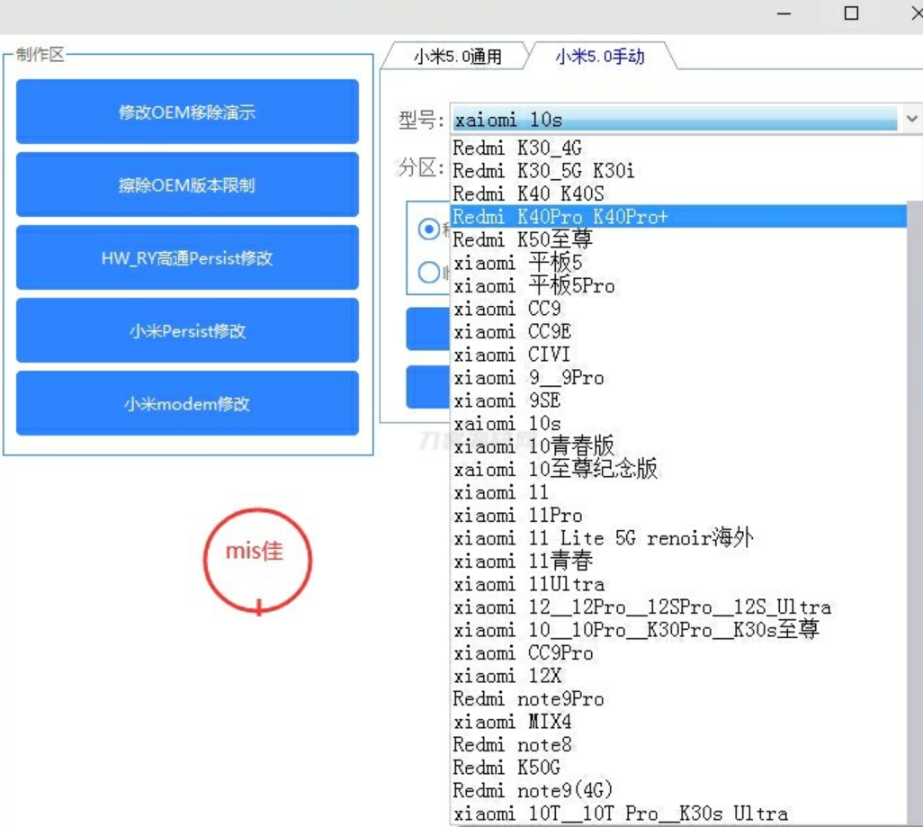This screenshot has height=827, width=923.
Task: Choose xaiomi 10s in the list
Action: coord(678,424)
